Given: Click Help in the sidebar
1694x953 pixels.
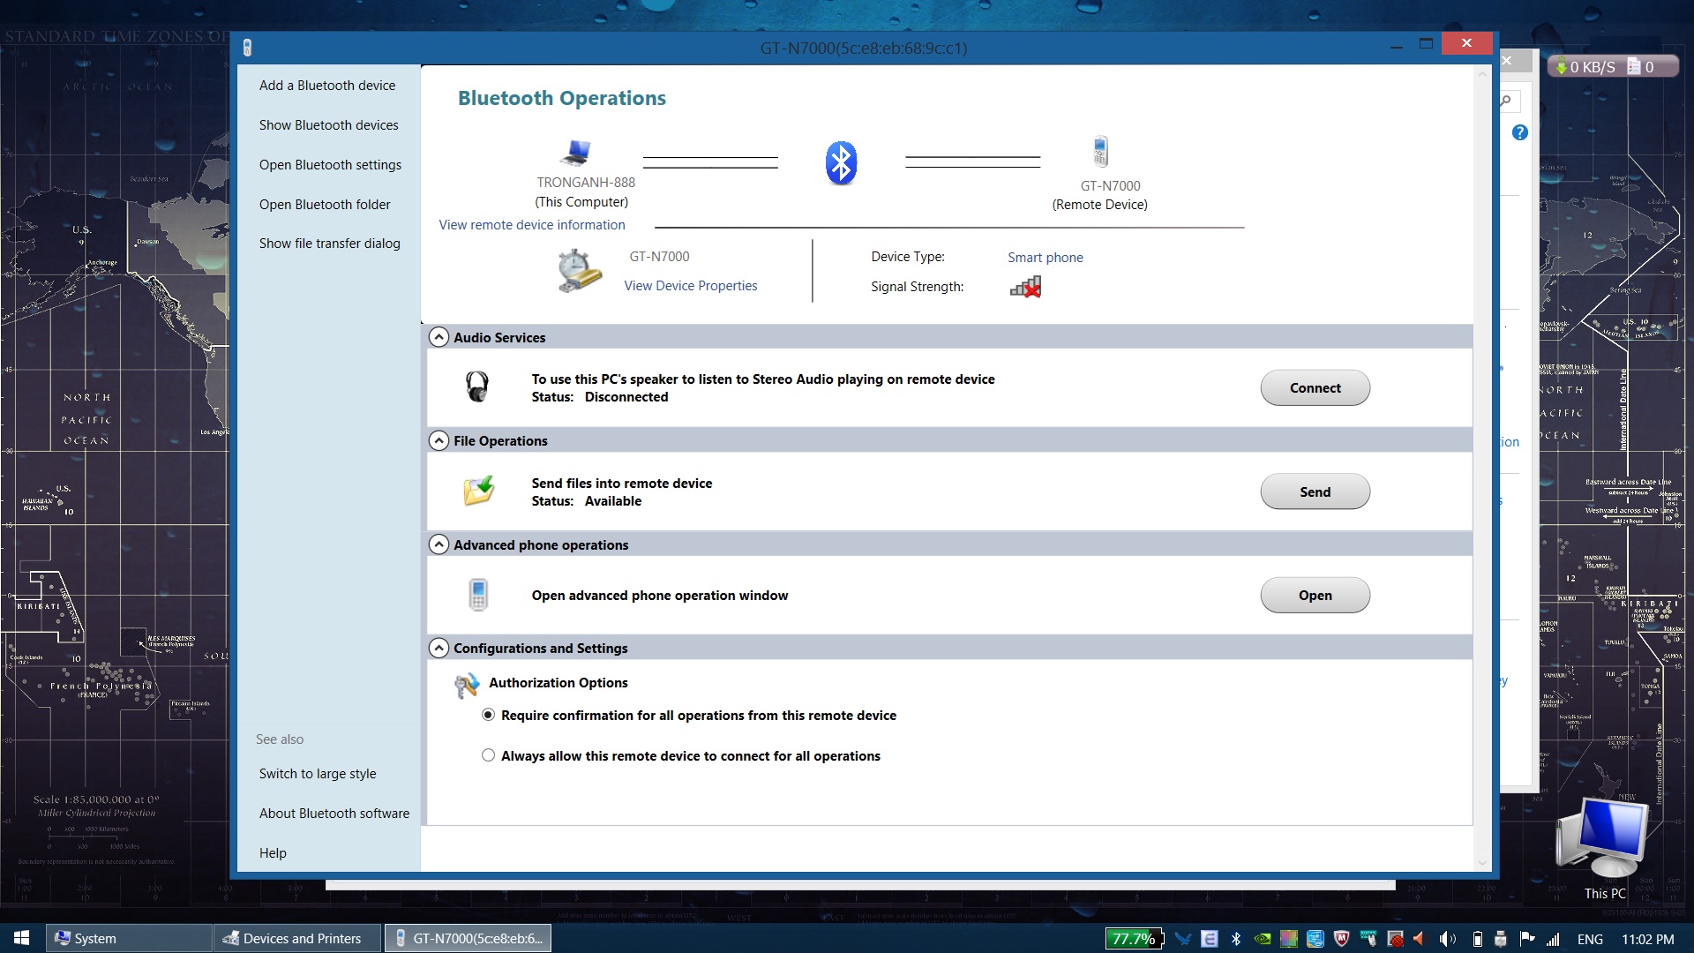Looking at the screenshot, I should point(273,852).
